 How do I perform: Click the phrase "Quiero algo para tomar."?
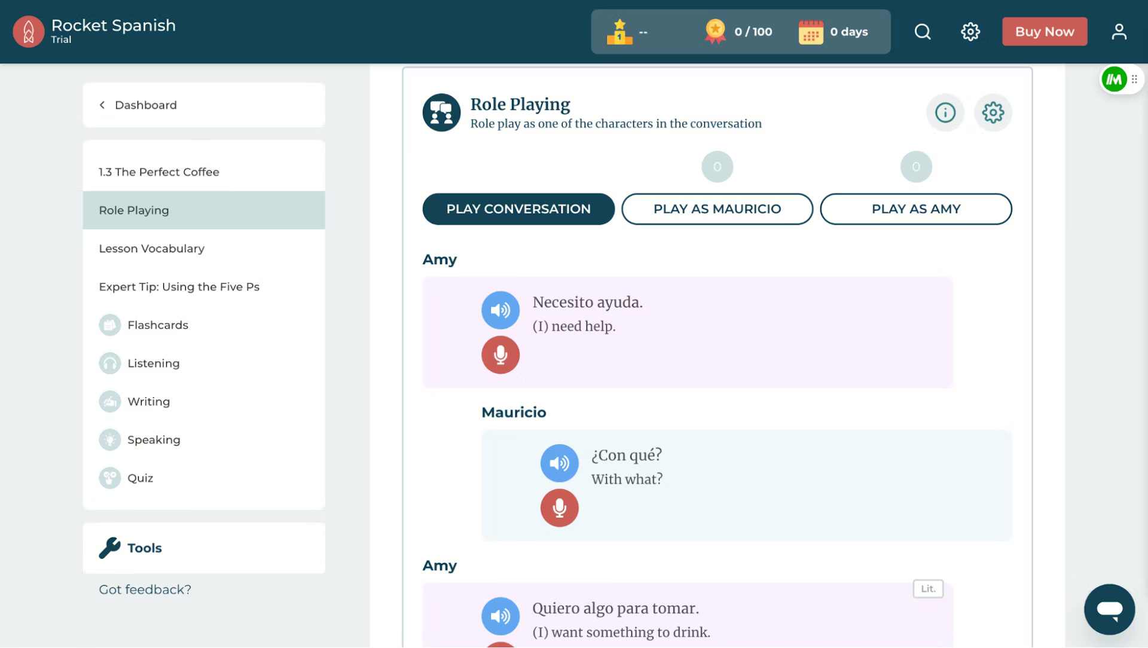(616, 609)
